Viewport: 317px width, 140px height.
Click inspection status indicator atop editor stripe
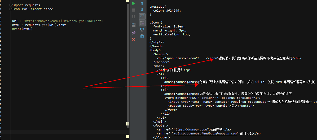pyautogui.click(x=127, y=1)
